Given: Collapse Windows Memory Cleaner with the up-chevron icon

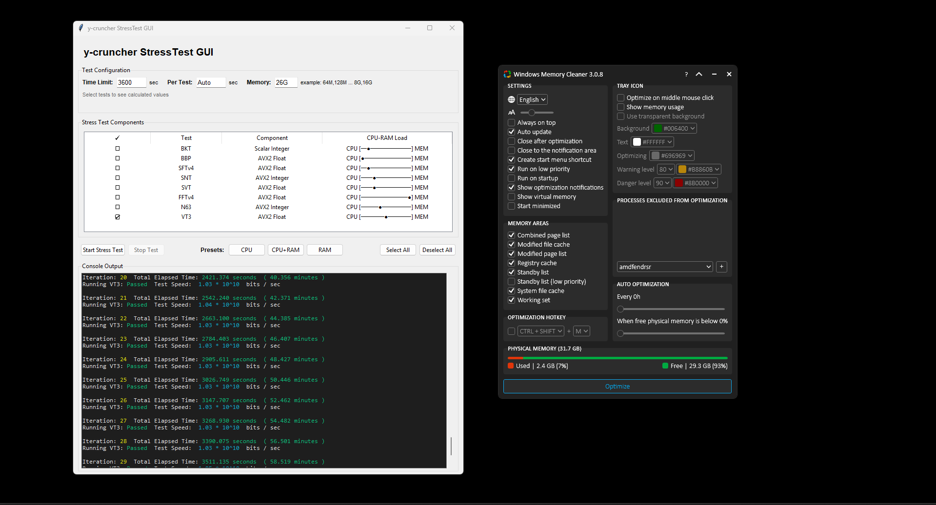Looking at the screenshot, I should [x=699, y=74].
